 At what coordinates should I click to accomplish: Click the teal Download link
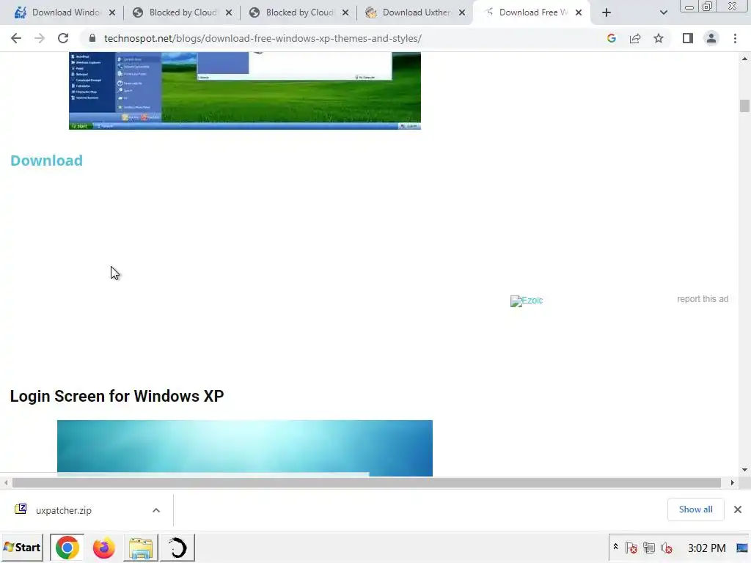pos(46,161)
